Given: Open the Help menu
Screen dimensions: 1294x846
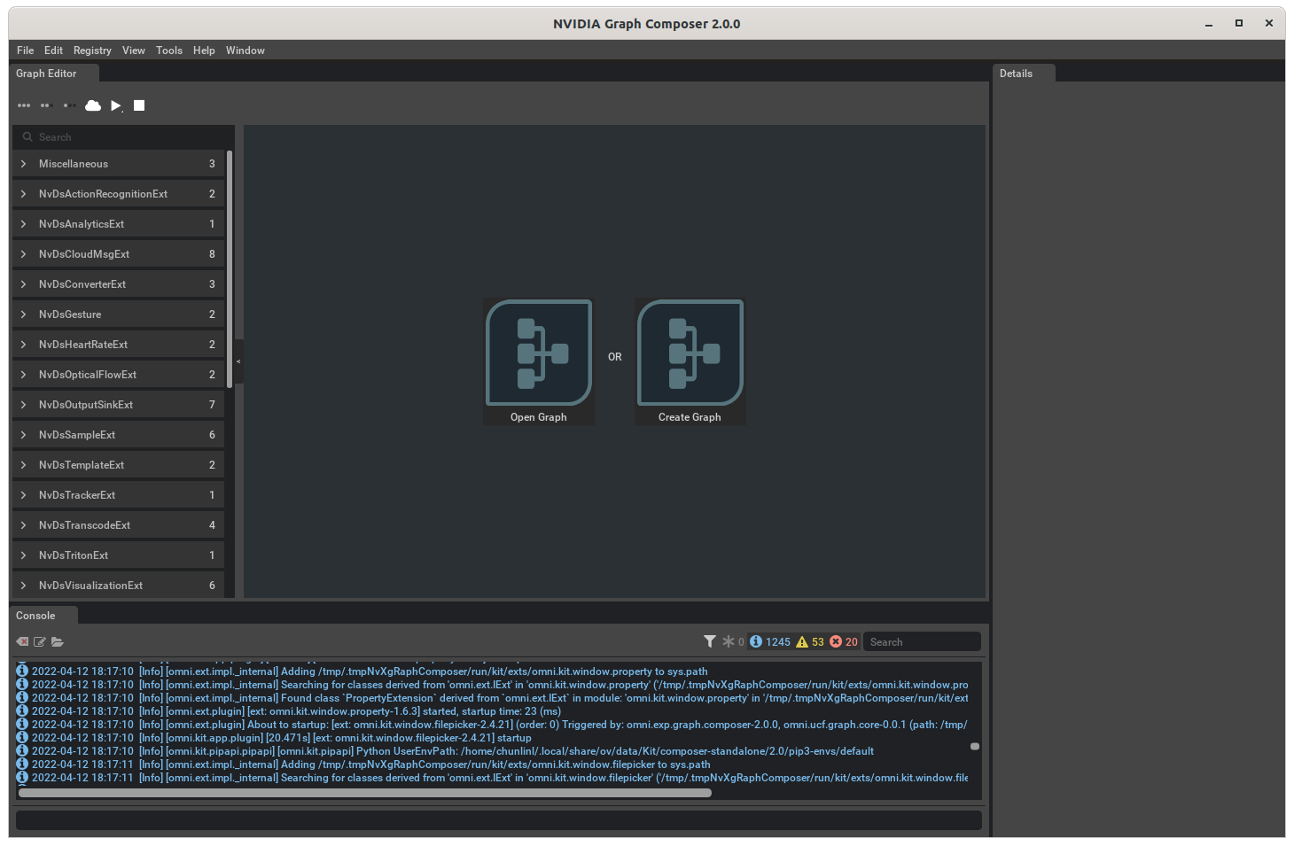Looking at the screenshot, I should (204, 50).
